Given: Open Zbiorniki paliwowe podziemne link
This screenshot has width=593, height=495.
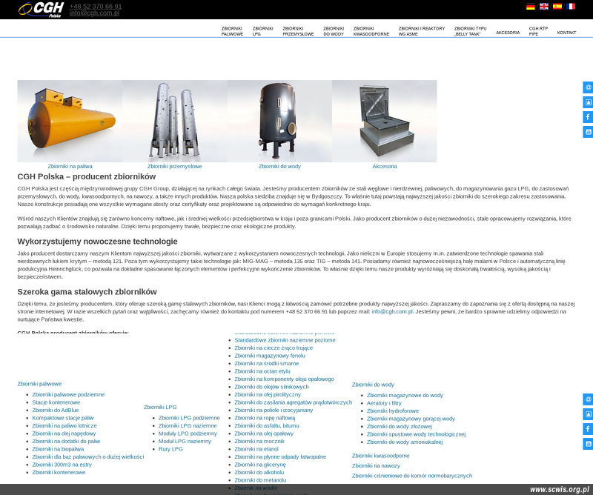Looking at the screenshot, I should click(x=68, y=394).
